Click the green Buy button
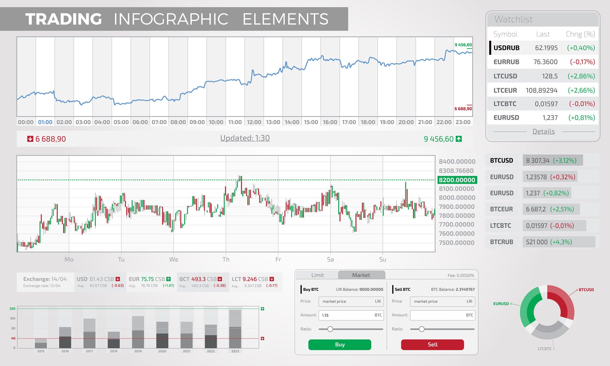 [340, 345]
